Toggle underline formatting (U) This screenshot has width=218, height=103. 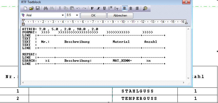(105, 8)
